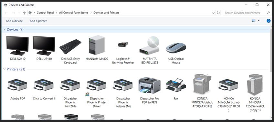The image size is (274, 122).
Task: Open the address bar history dropdown
Action: (213, 13)
